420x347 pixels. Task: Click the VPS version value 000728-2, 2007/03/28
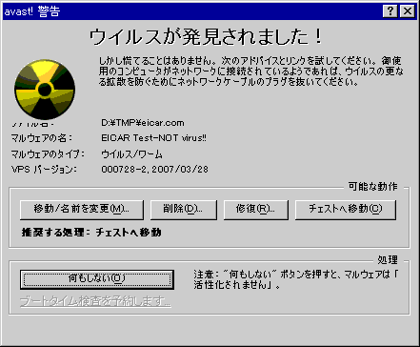[154, 169]
